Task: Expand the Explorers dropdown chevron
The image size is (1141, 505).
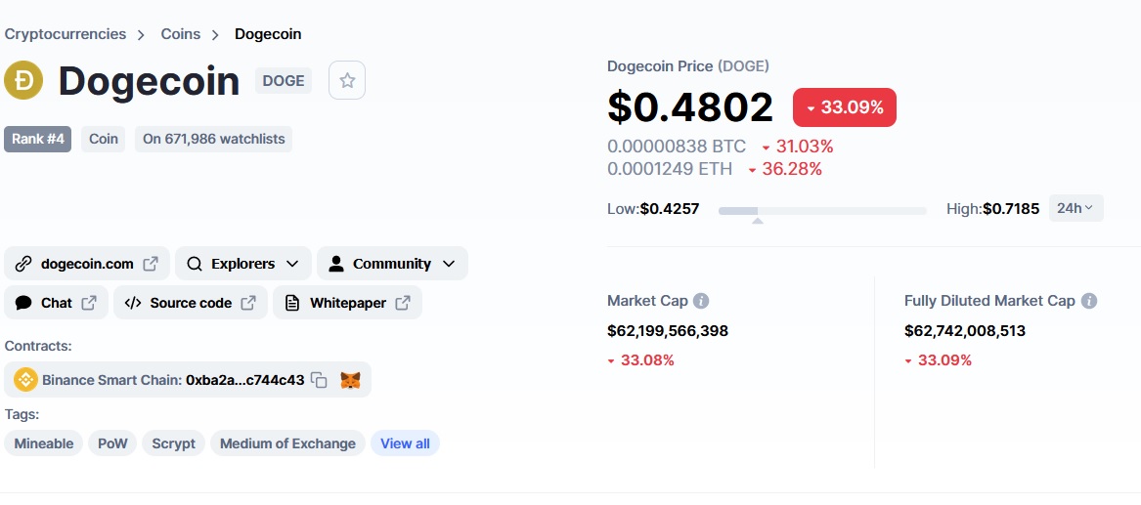Action: pyautogui.click(x=292, y=264)
